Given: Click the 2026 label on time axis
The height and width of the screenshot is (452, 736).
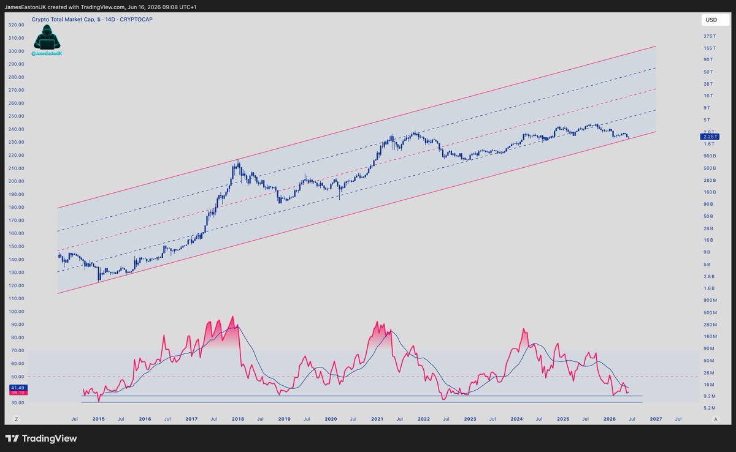Looking at the screenshot, I should (x=610, y=419).
